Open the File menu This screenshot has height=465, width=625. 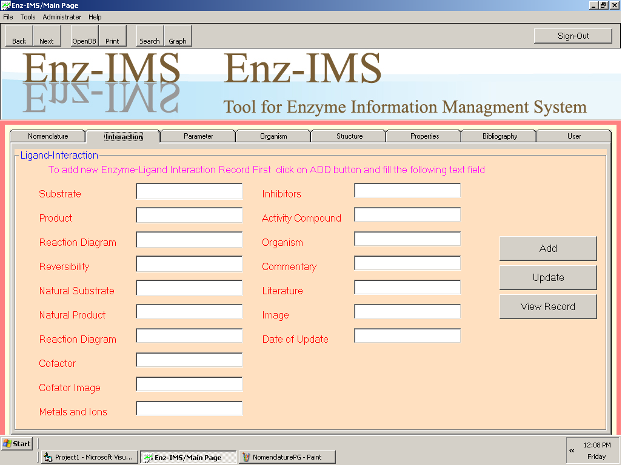(8, 17)
